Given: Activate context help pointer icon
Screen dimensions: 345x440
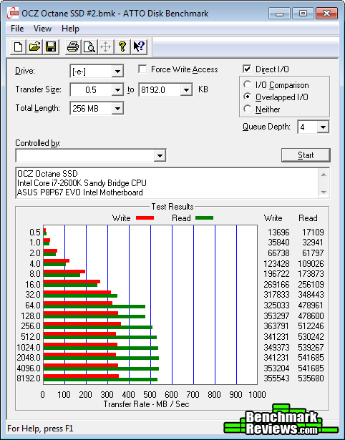Looking at the screenshot, I should pos(139,47).
